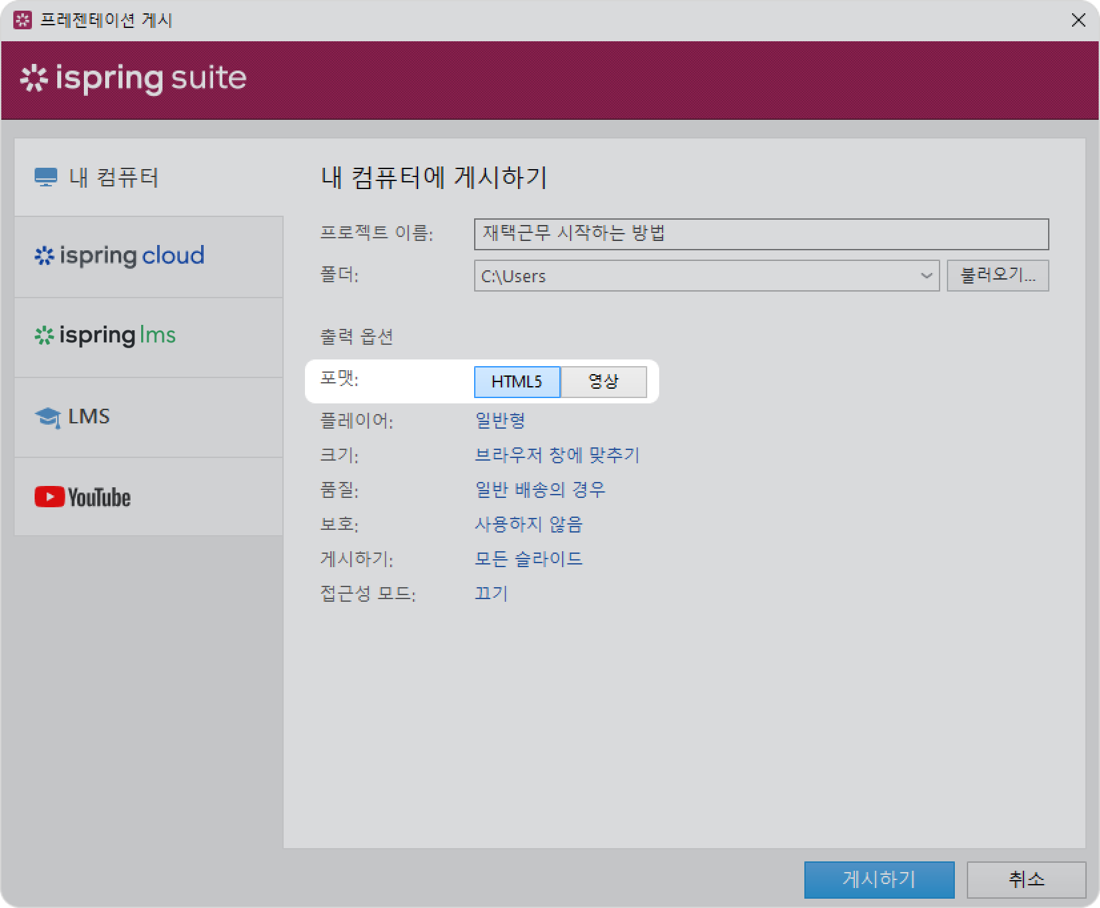This screenshot has width=1100, height=908.
Task: Click the 프로젝트 이름 text field
Action: click(x=761, y=234)
